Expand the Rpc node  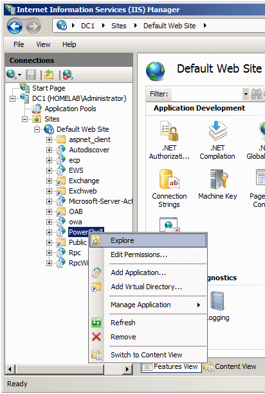pyautogui.click(x=50, y=253)
